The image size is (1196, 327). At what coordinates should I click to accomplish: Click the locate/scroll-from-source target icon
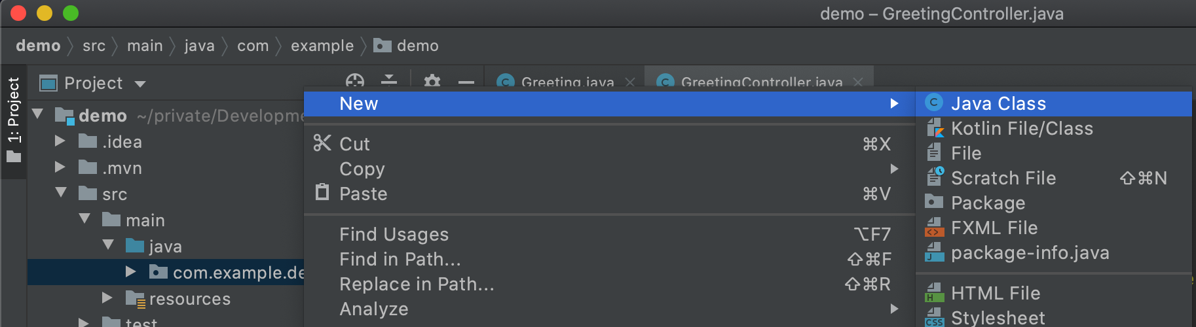pos(354,81)
